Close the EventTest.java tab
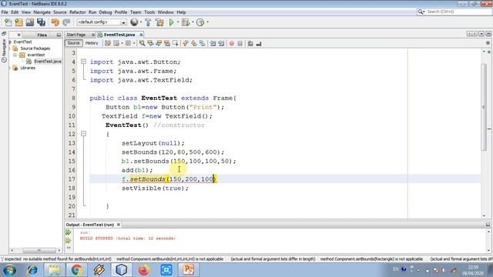Screen dimensions: 493x277 click(141, 35)
